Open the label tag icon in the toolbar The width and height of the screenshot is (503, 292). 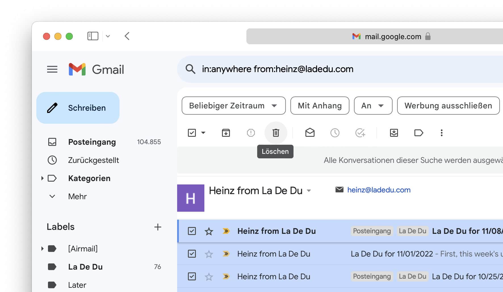(419, 133)
